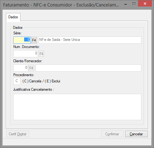Close the NFC-e Consumidor window
The image size is (154, 148).
click(145, 4)
